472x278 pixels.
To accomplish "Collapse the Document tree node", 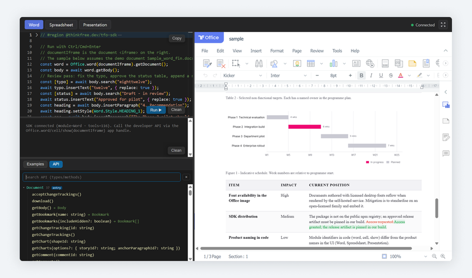I will (x=24, y=188).
